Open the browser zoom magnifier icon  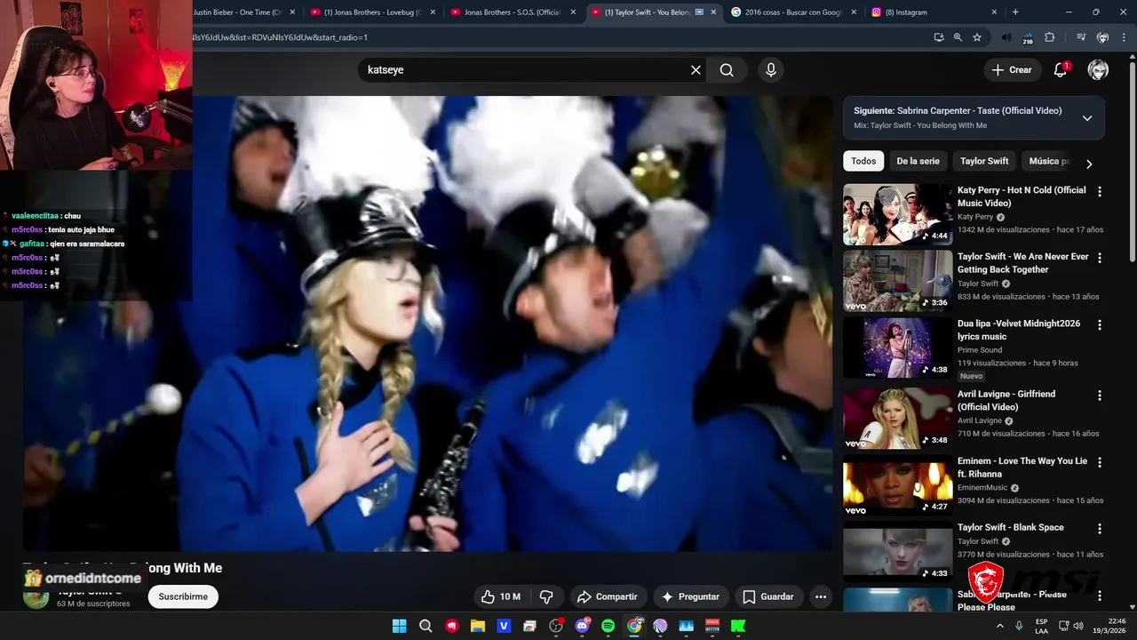958,37
